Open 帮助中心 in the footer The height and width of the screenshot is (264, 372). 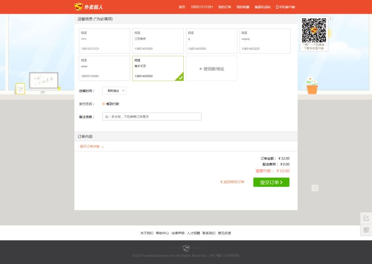tap(162, 233)
